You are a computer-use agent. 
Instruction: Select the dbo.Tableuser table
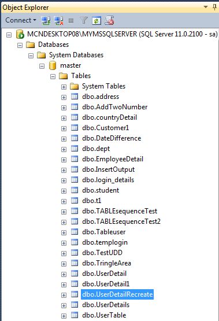[104, 232]
